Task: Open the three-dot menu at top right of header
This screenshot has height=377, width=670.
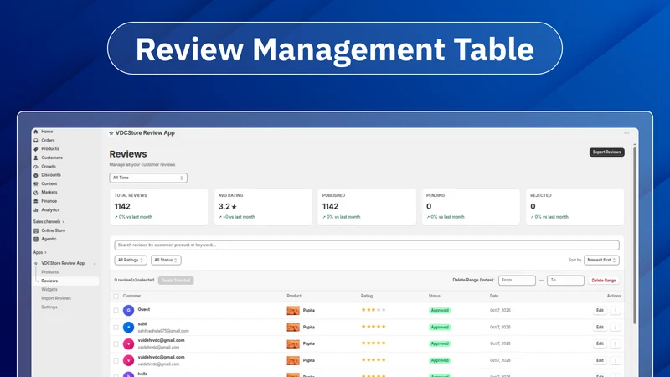Action: (x=626, y=133)
